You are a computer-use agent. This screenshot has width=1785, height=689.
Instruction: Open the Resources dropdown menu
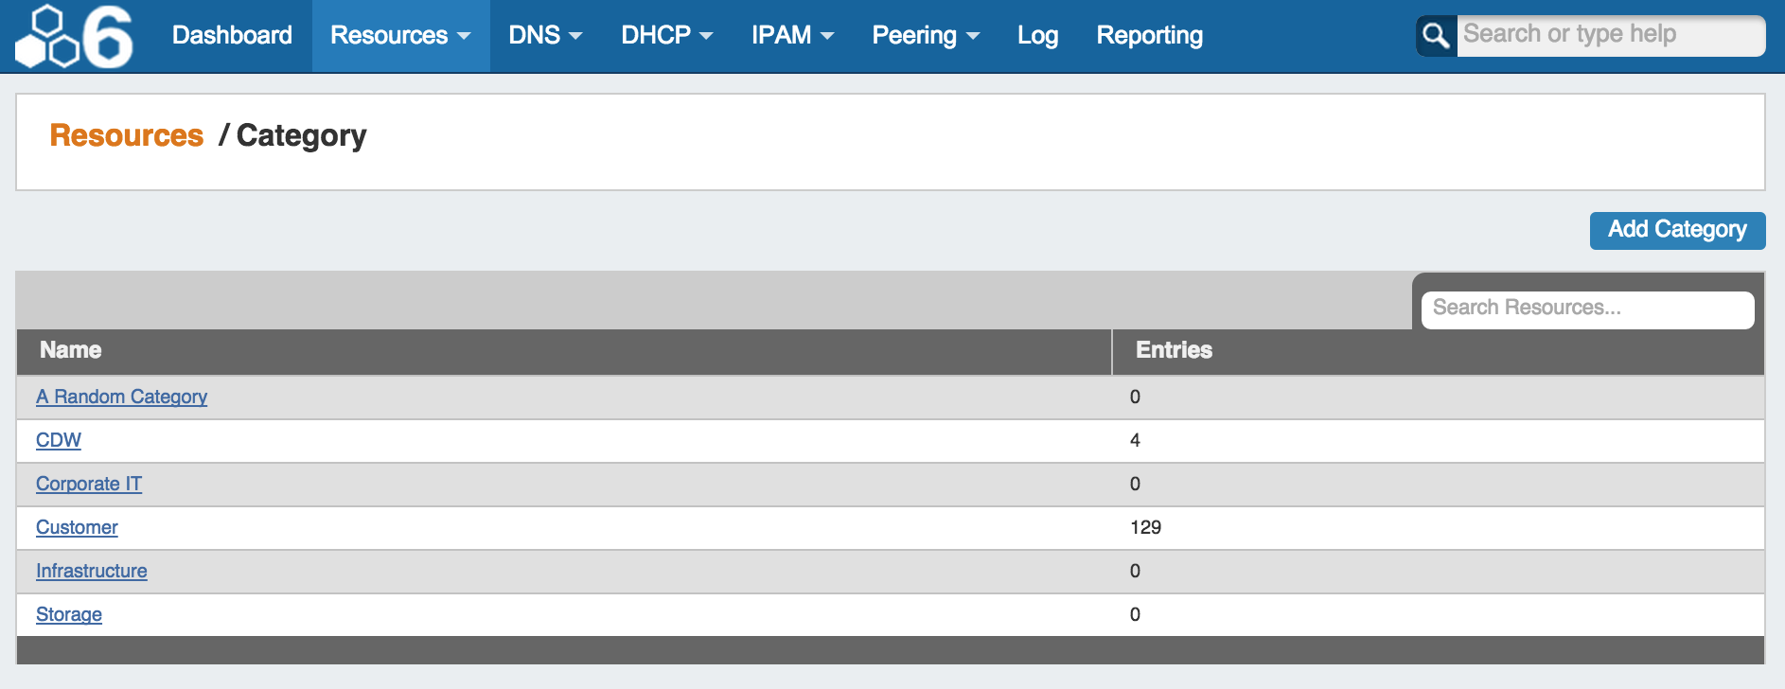399,36
